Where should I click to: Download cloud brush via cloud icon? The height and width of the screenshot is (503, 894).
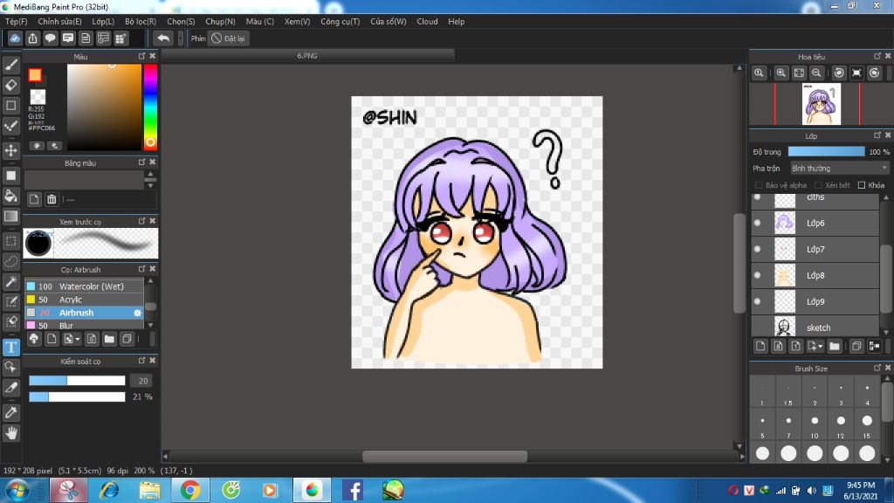coord(34,340)
